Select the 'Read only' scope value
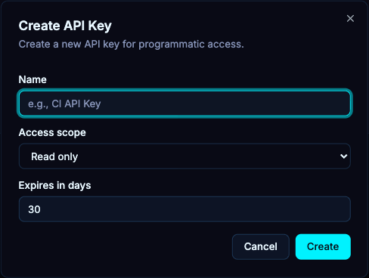The width and height of the screenshot is (369, 278). coord(54,156)
